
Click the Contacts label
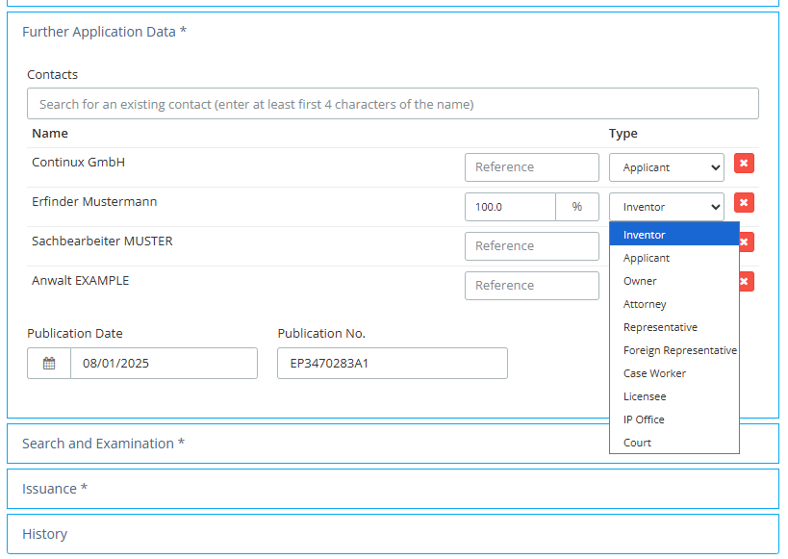(x=53, y=74)
